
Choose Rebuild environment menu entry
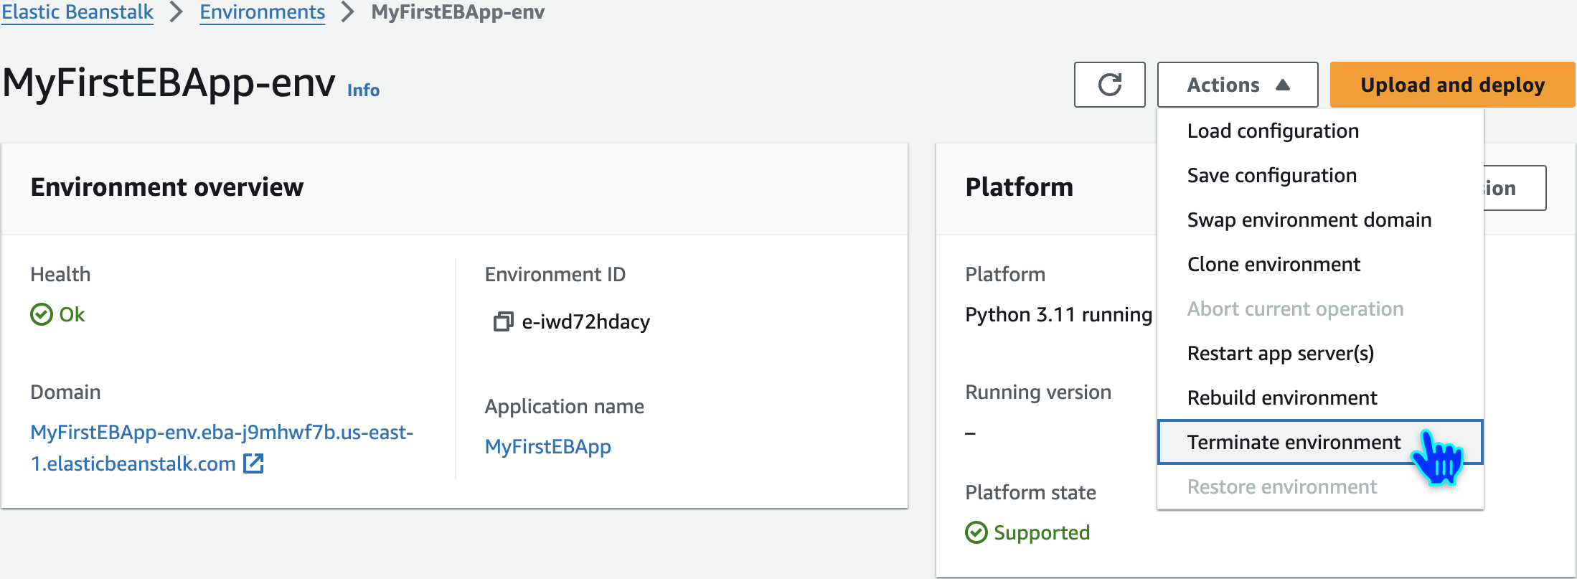(x=1282, y=397)
